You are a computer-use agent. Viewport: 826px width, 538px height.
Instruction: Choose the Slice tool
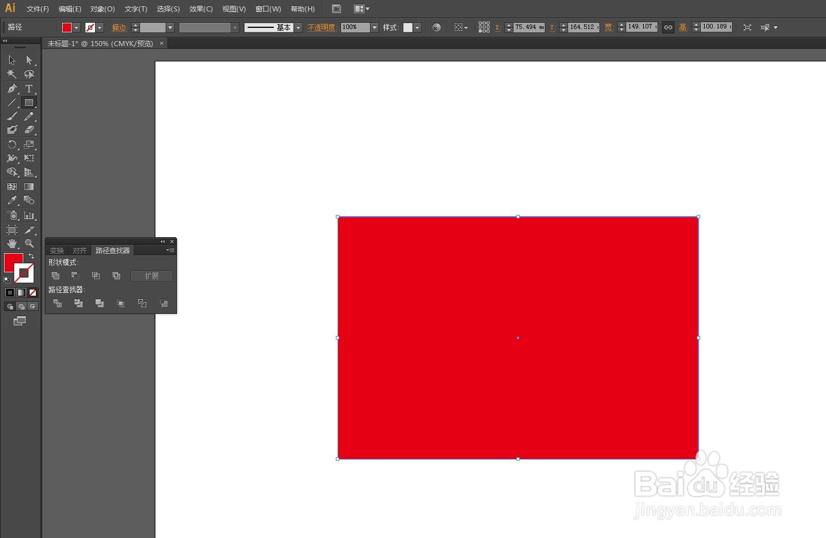tap(29, 230)
